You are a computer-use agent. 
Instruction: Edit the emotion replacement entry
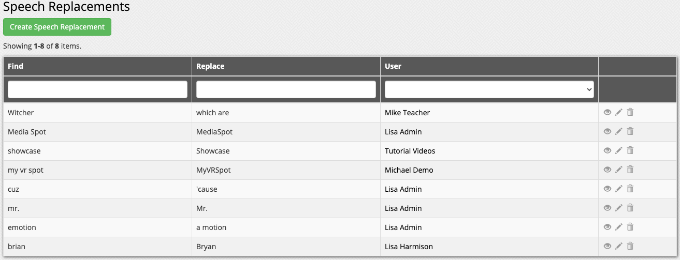619,227
